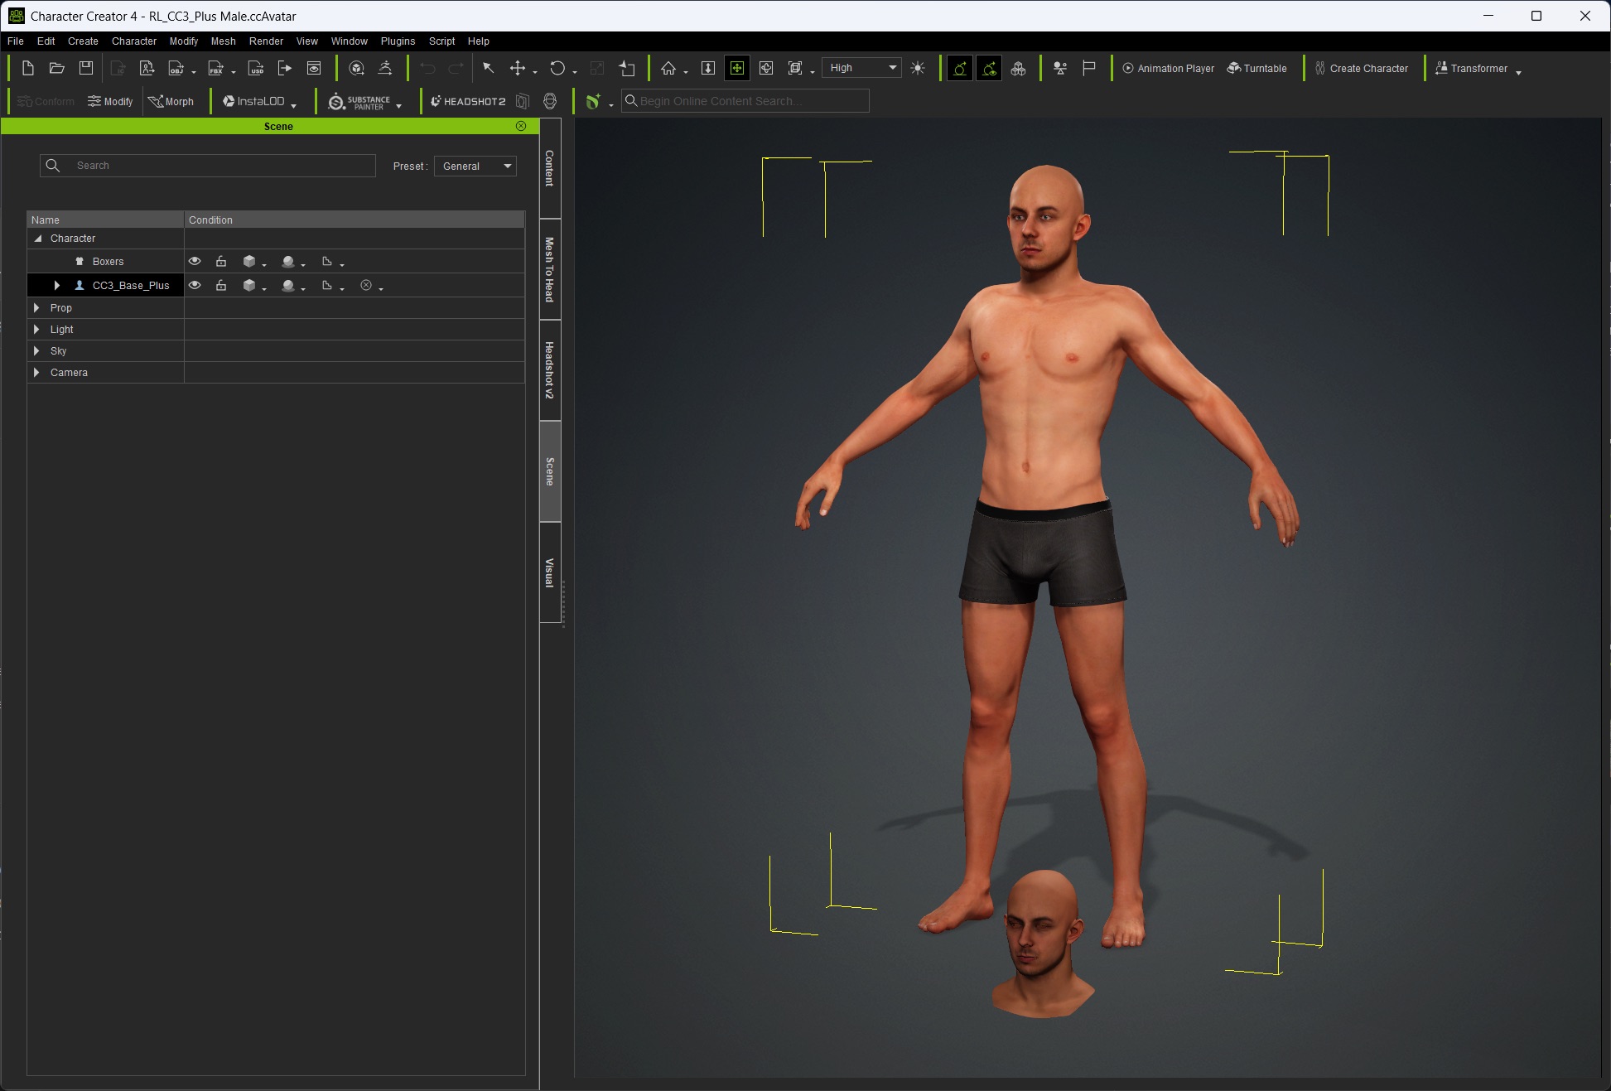Expand the Sky tree group

[x=36, y=350]
